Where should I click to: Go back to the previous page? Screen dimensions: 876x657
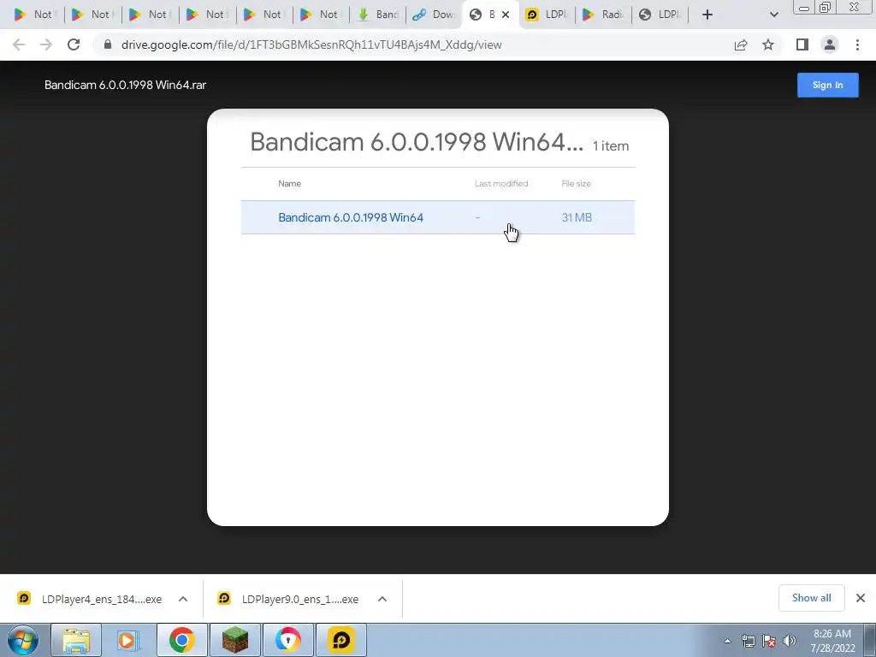[x=19, y=44]
